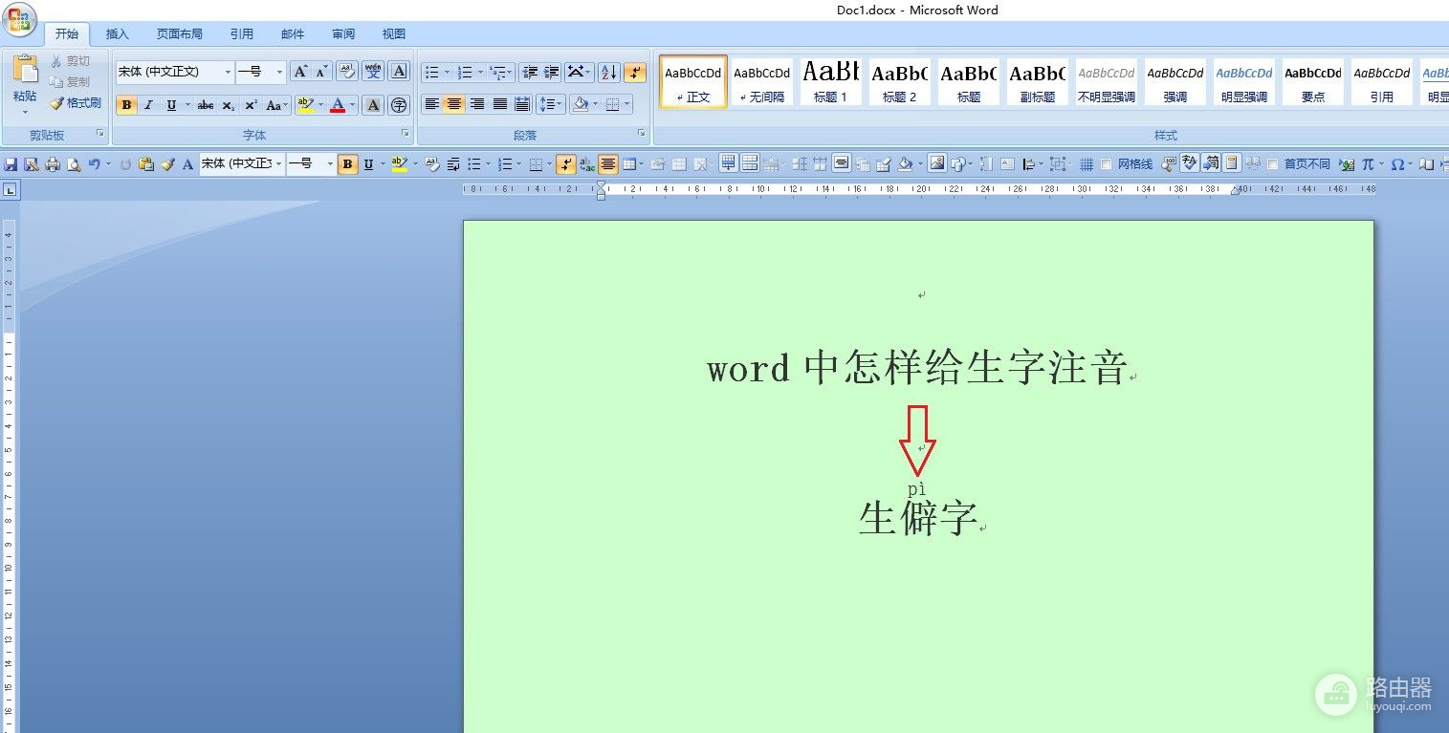Toggle bold formatting in the ribbon
Screen dimensions: 1449x733
pyautogui.click(x=126, y=105)
